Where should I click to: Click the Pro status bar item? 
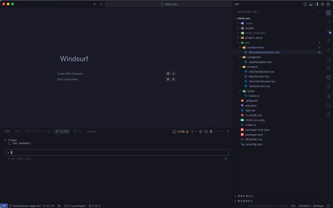(x=293, y=206)
